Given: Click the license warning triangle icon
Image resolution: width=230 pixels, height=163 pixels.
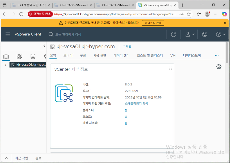Looking at the screenshot, I should [x=61, y=23].
